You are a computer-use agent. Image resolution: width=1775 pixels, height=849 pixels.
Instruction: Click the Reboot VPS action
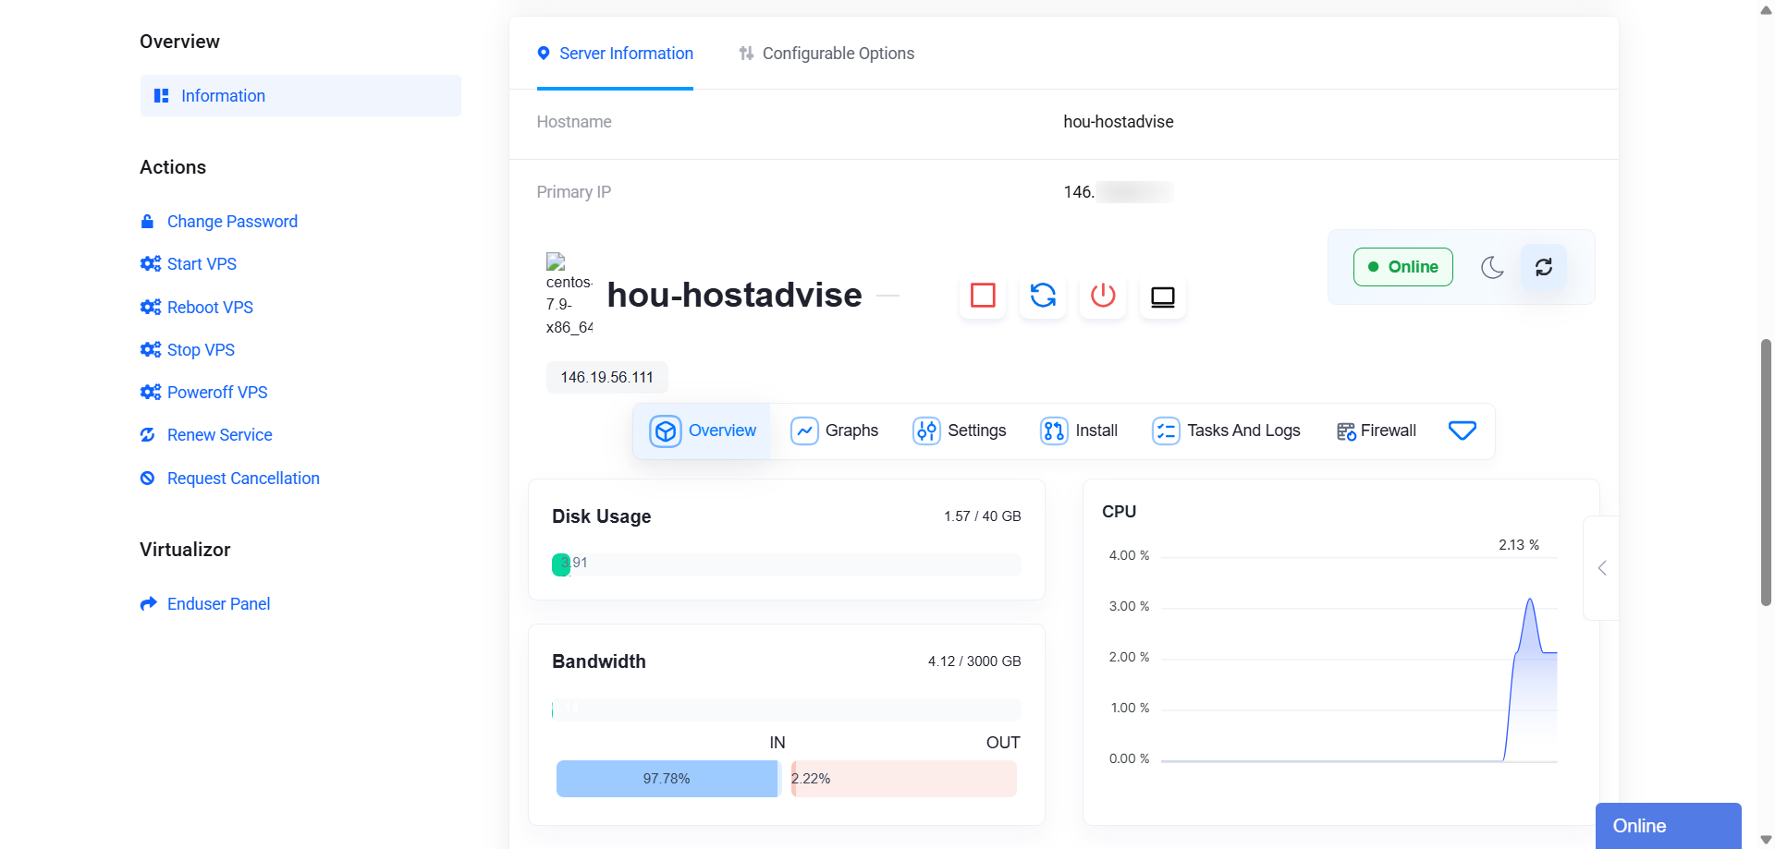210,308
